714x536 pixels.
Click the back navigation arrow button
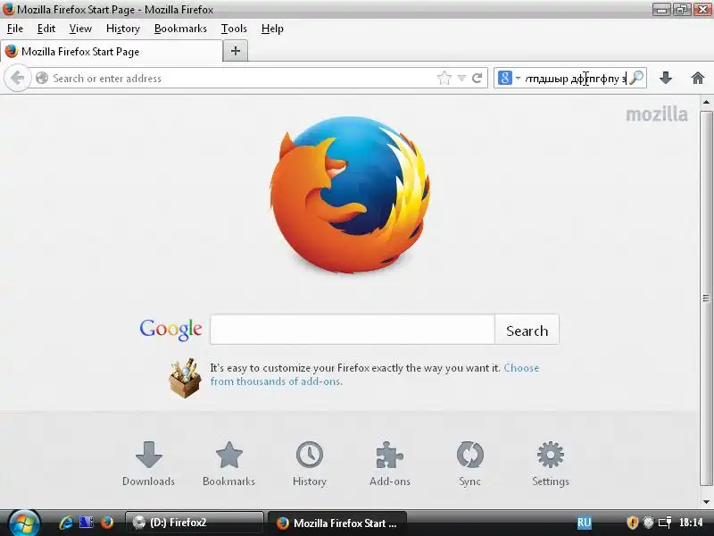click(17, 79)
